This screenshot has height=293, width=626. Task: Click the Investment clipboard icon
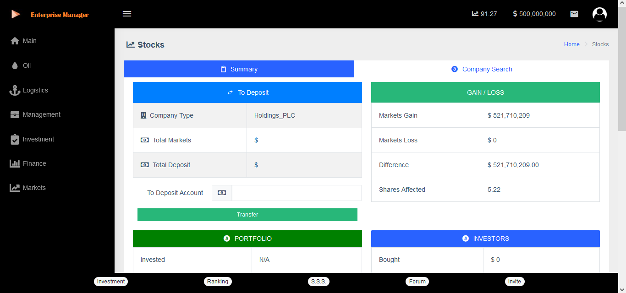point(15,139)
